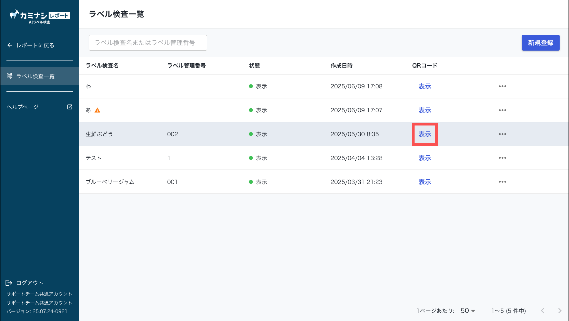
Task: Show the QR code for 生鮮ぶどう
Action: (x=425, y=134)
